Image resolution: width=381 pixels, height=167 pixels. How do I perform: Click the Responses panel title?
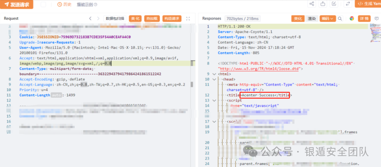[x=212, y=18]
